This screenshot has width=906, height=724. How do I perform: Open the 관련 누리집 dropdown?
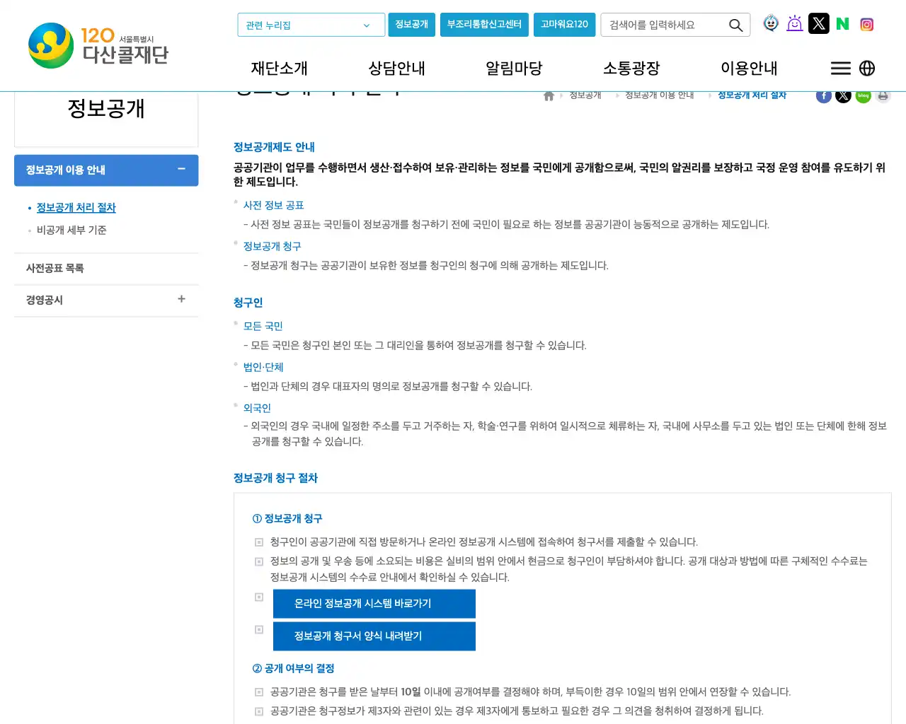pyautogui.click(x=311, y=25)
